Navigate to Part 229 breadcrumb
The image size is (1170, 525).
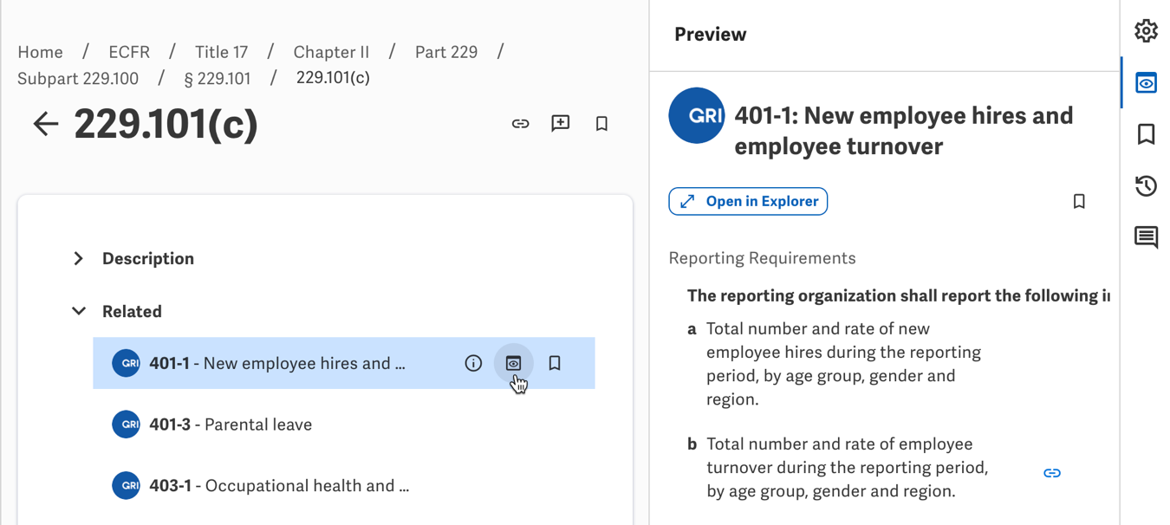click(x=446, y=52)
